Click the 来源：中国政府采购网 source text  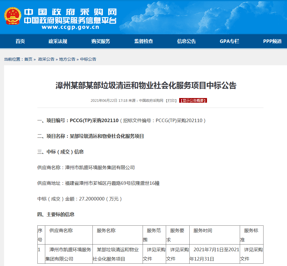[146, 101]
